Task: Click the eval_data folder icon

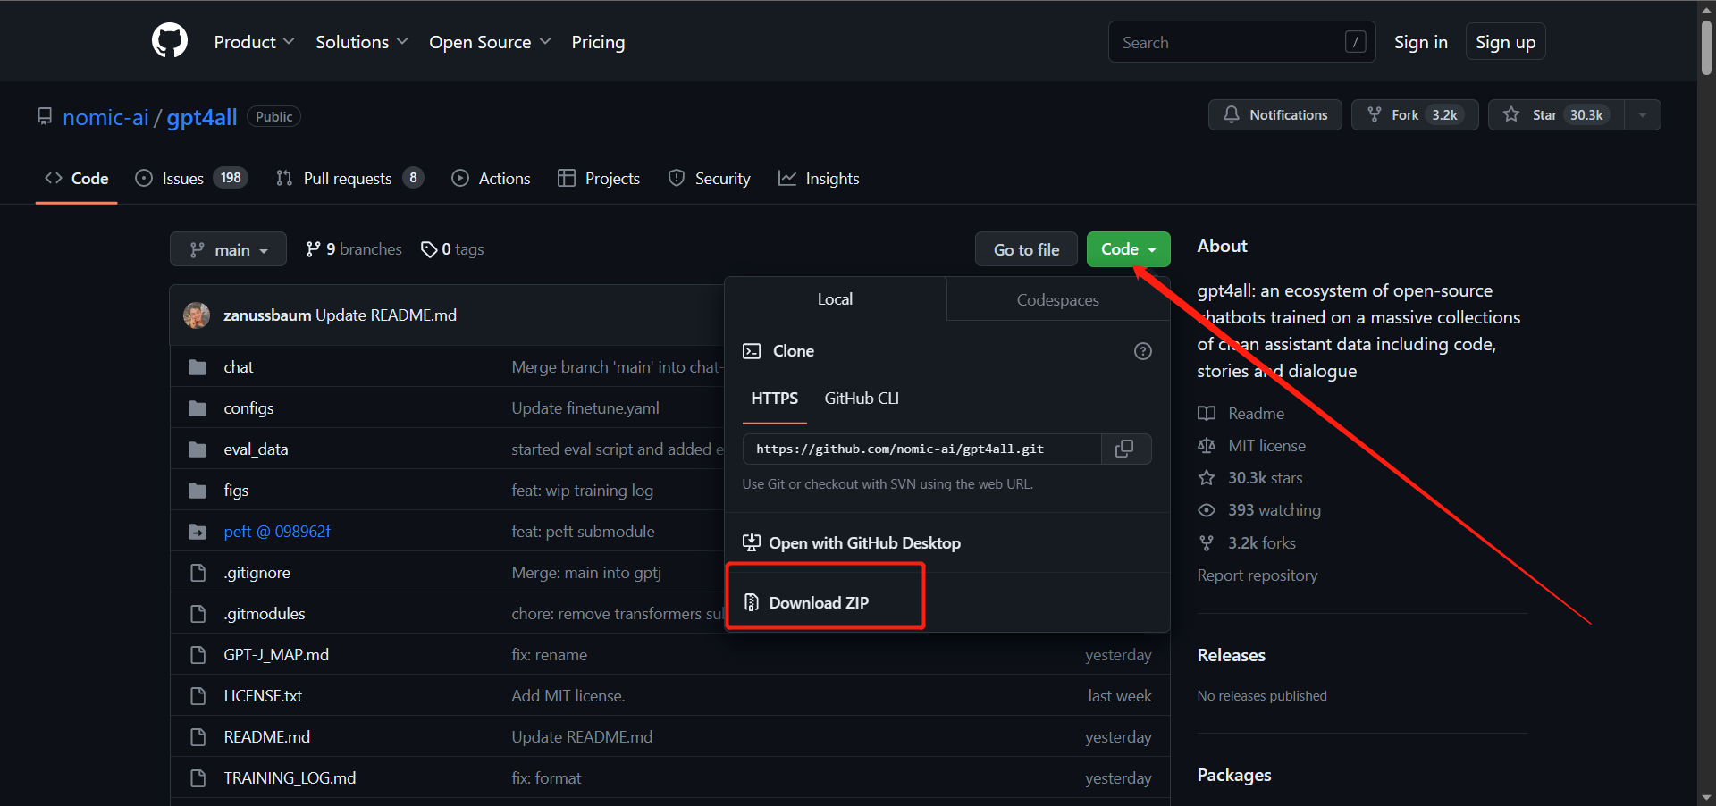Action: [x=198, y=449]
